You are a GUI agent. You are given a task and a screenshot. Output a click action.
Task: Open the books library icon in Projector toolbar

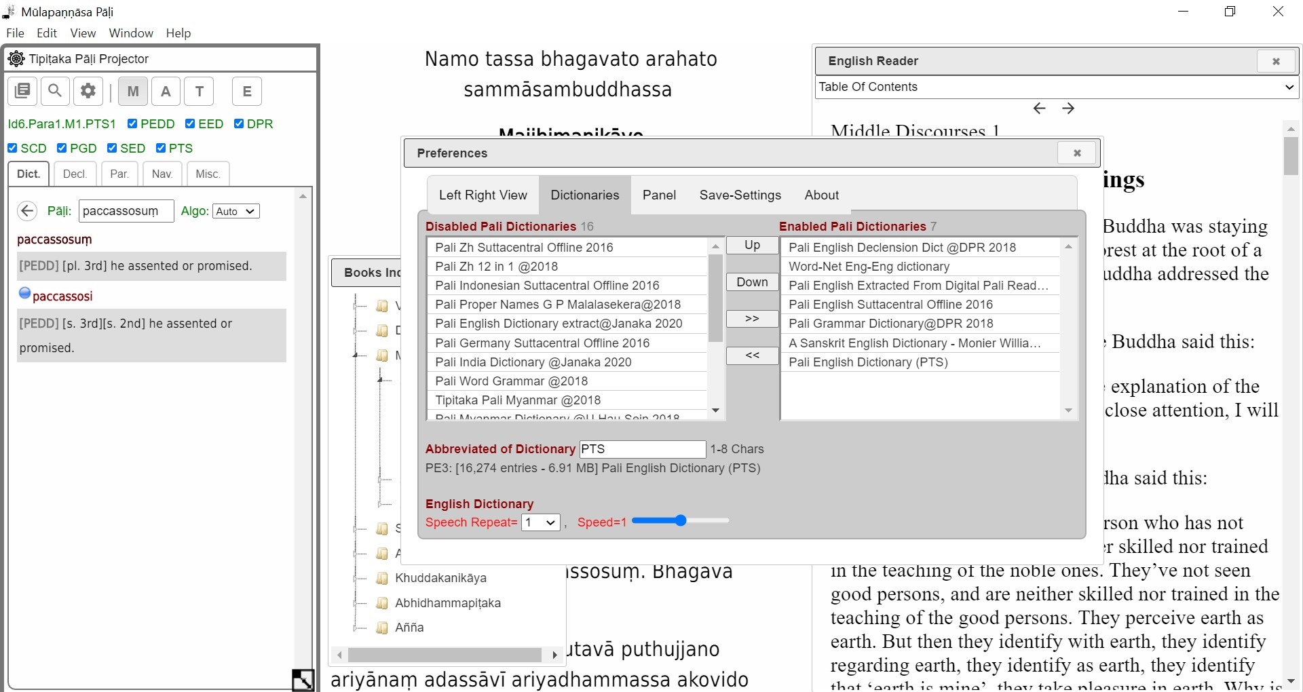[x=22, y=91]
